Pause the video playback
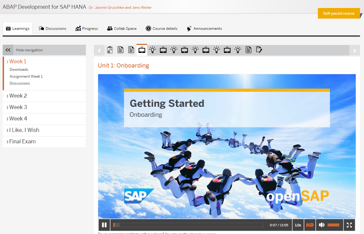 [x=104, y=225]
